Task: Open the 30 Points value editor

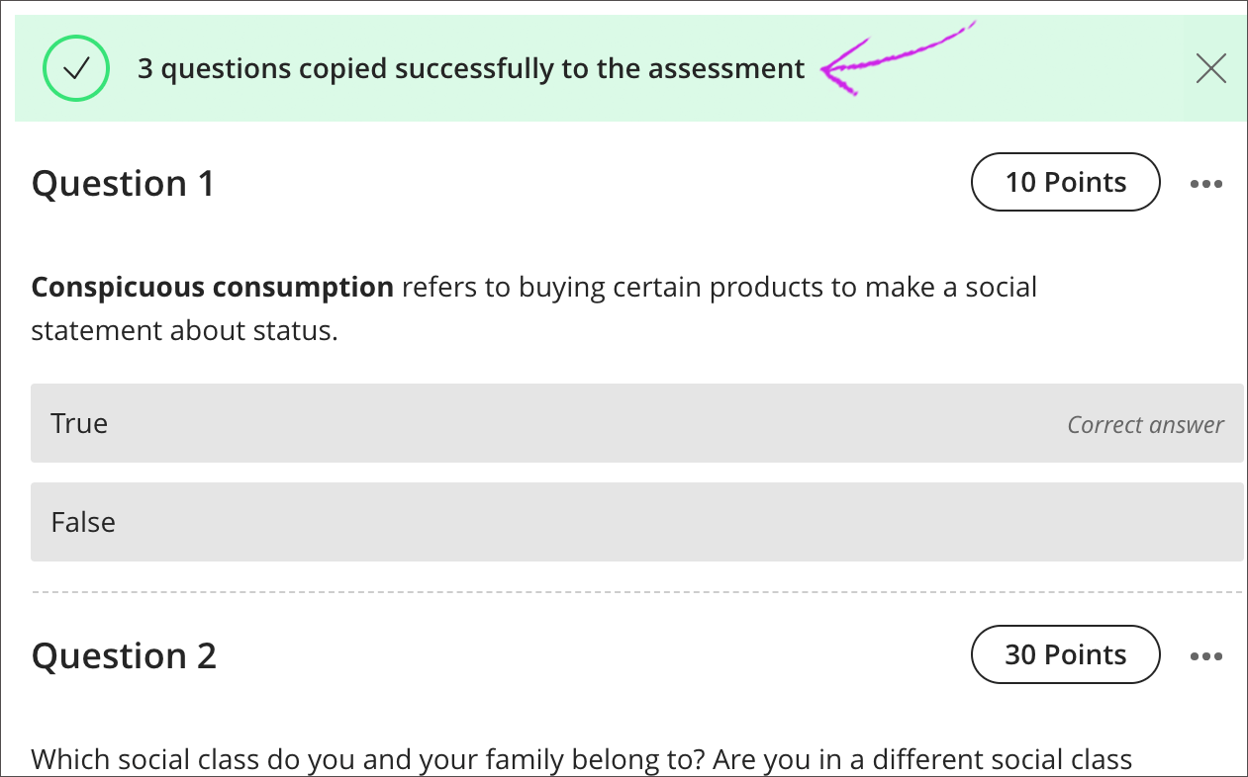Action: click(1065, 654)
